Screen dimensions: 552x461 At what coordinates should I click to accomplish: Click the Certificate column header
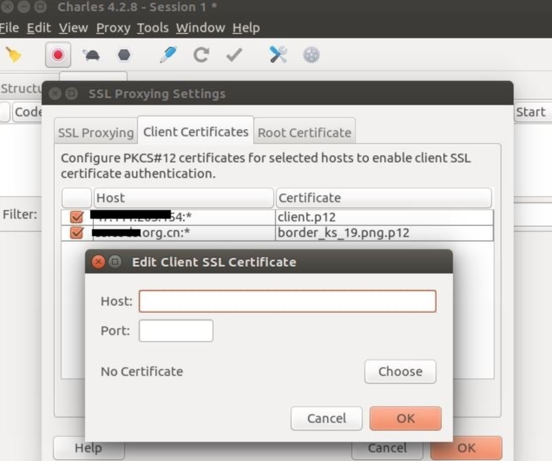(x=384, y=198)
